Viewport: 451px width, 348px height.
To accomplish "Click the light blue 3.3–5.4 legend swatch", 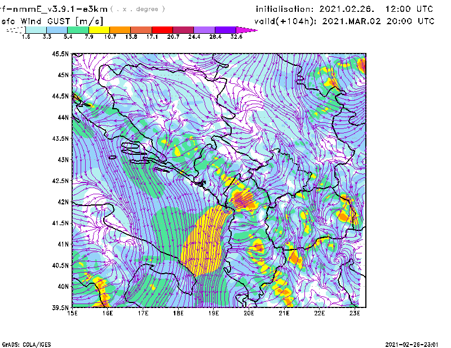I will (57, 30).
